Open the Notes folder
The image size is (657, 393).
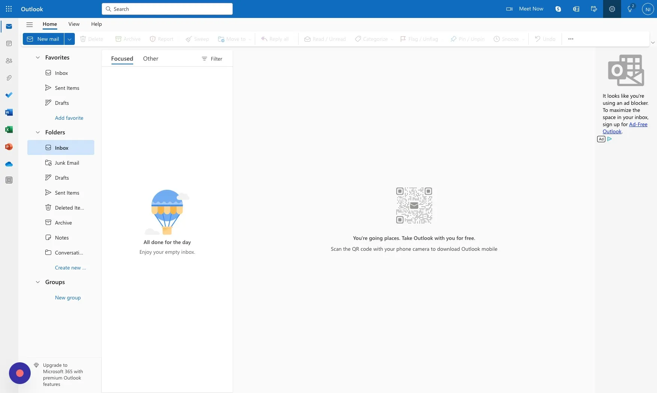(61, 238)
